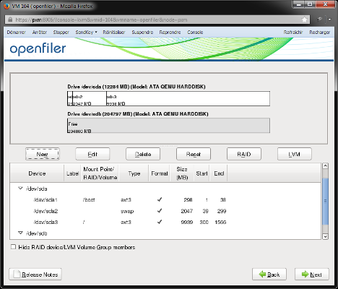338x289 pixels.
Task: Click the Edit partition button
Action: (92, 154)
